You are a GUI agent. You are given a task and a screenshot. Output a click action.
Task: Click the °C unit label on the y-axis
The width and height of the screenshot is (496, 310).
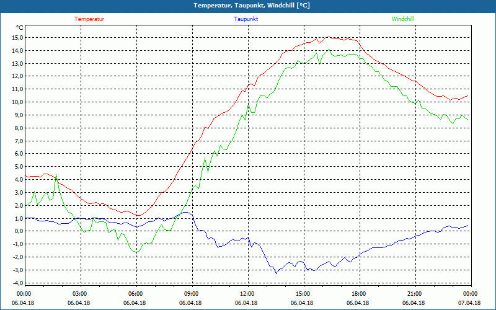(x=20, y=28)
